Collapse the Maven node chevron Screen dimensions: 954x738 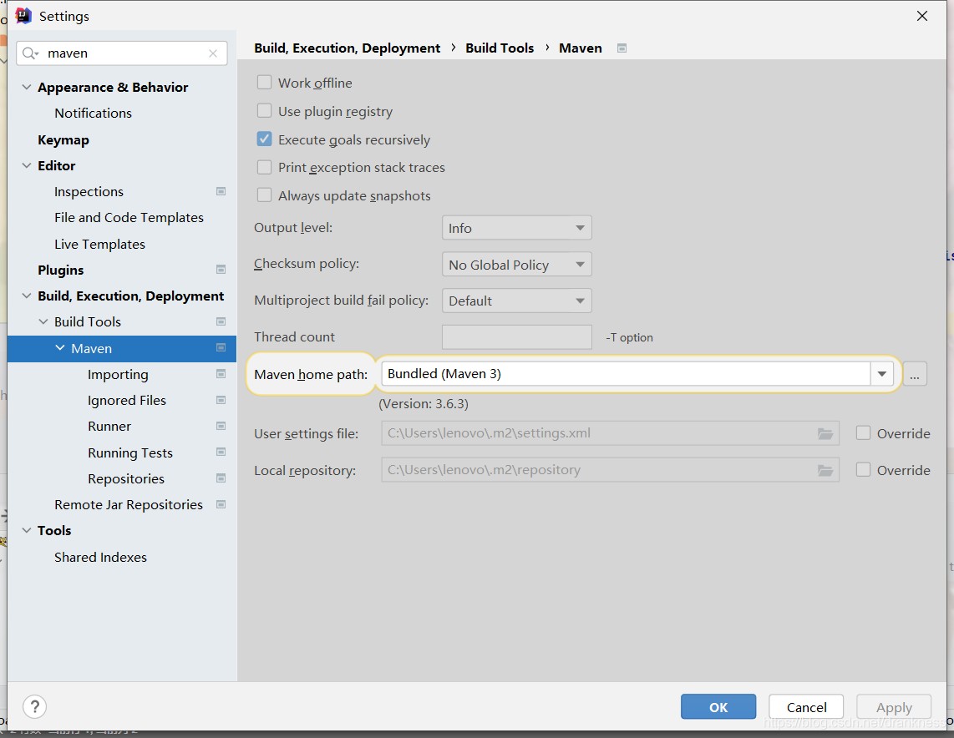59,348
